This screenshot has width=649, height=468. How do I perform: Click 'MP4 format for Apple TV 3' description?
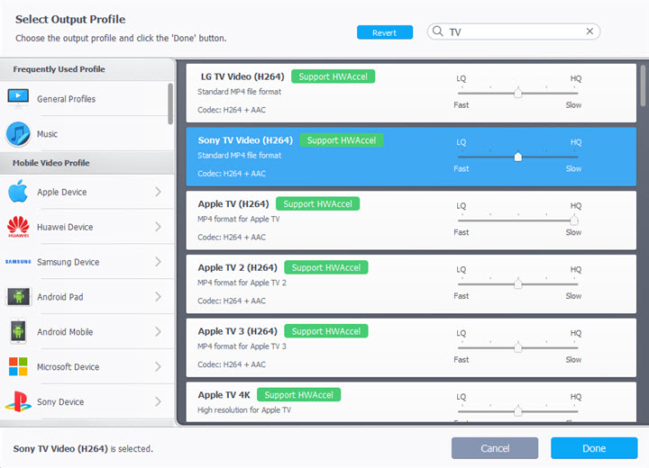tap(242, 346)
